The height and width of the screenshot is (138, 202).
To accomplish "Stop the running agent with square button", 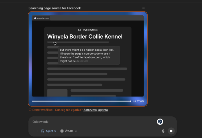I will point(171,131).
